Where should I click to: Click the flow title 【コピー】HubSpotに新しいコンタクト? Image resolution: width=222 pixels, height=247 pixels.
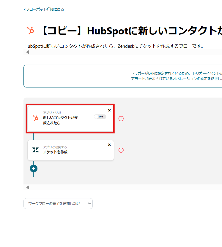point(132,31)
